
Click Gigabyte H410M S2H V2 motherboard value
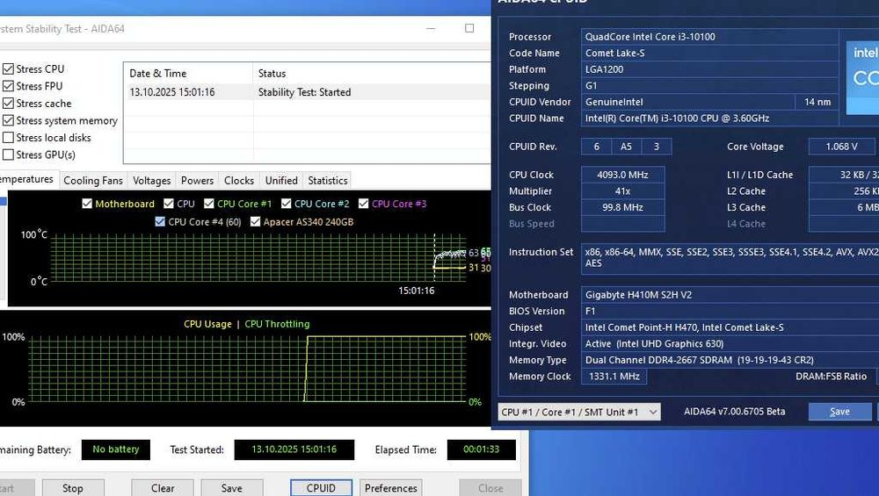pos(730,295)
